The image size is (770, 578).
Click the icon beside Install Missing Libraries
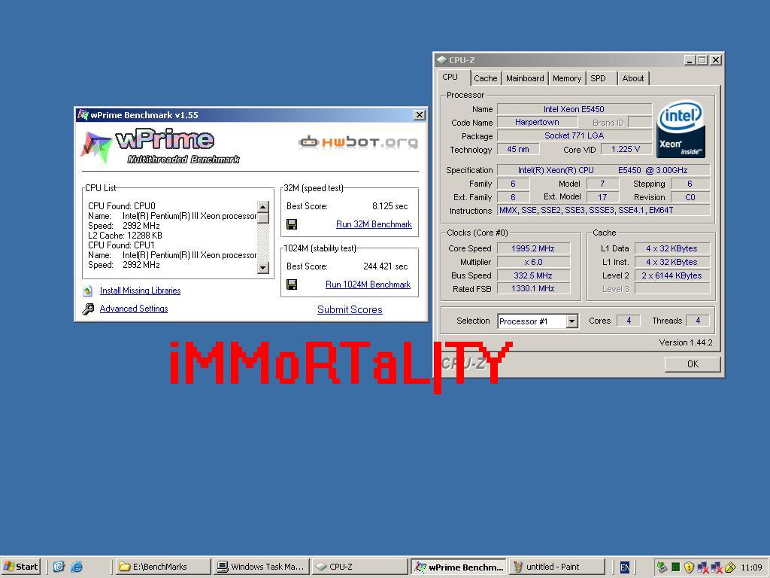coord(88,291)
